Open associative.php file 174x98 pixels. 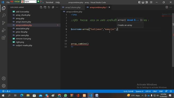(x=23, y=29)
